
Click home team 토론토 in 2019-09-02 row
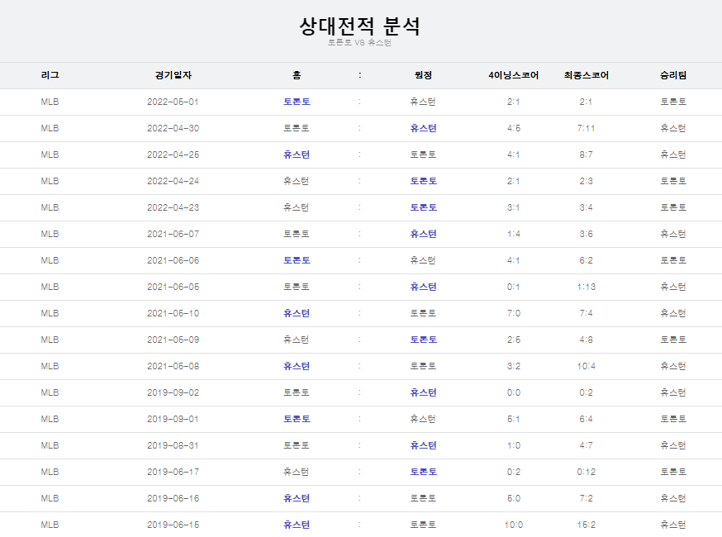point(297,393)
